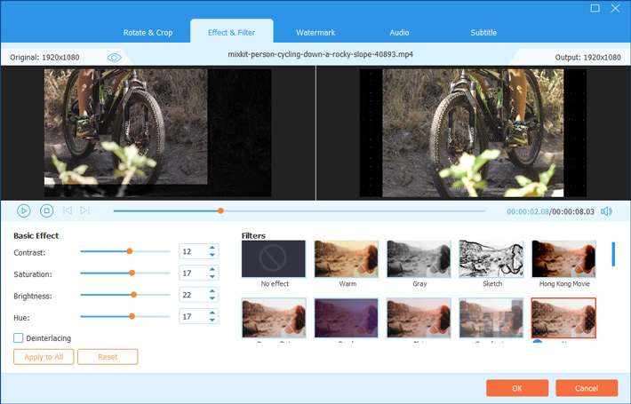Image resolution: width=631 pixels, height=404 pixels.
Task: Decrease Hue value with down arrow
Action: click(x=212, y=321)
